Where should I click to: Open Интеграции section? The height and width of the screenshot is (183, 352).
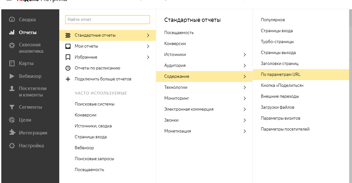(33, 133)
